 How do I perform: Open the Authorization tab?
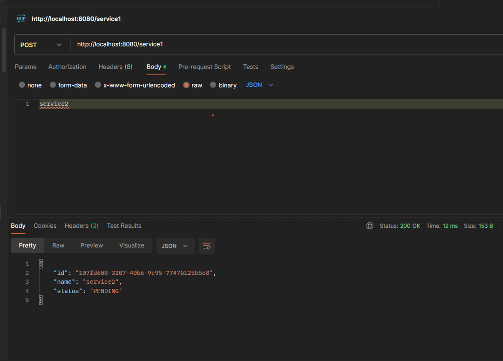pyautogui.click(x=67, y=67)
